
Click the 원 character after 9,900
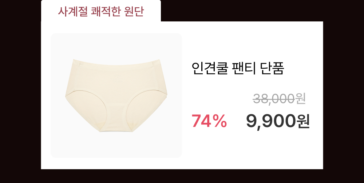[303, 121]
